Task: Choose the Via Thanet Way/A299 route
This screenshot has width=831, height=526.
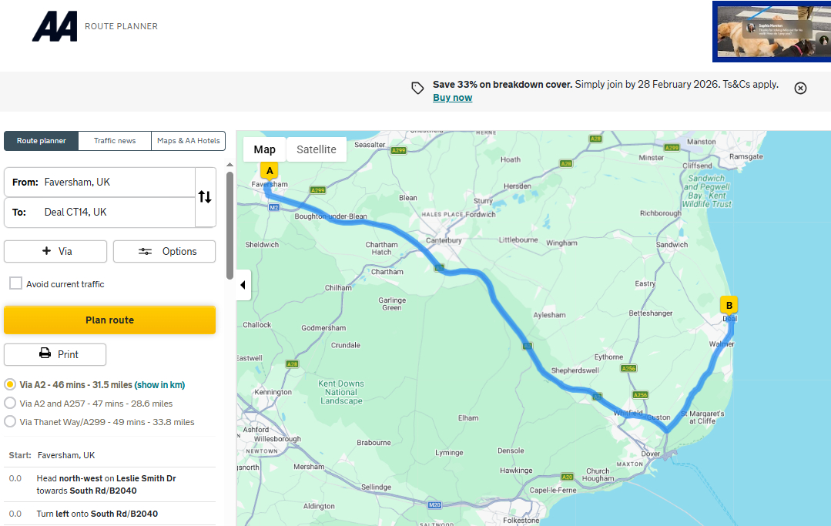Action: [x=11, y=421]
